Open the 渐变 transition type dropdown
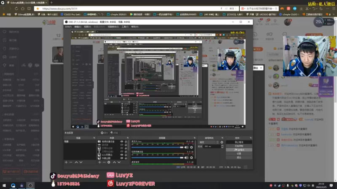The image size is (337, 189). pos(209,142)
